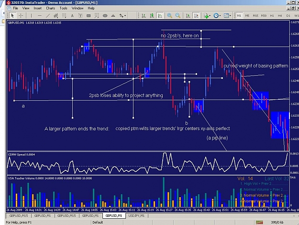The height and width of the screenshot is (225, 299).
Task: Select the letter 'b' chart label
Action: pyautogui.click(x=187, y=123)
